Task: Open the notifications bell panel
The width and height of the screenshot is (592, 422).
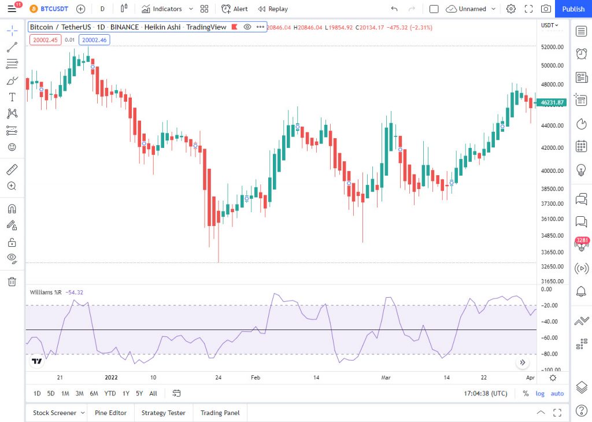Action: point(582,291)
